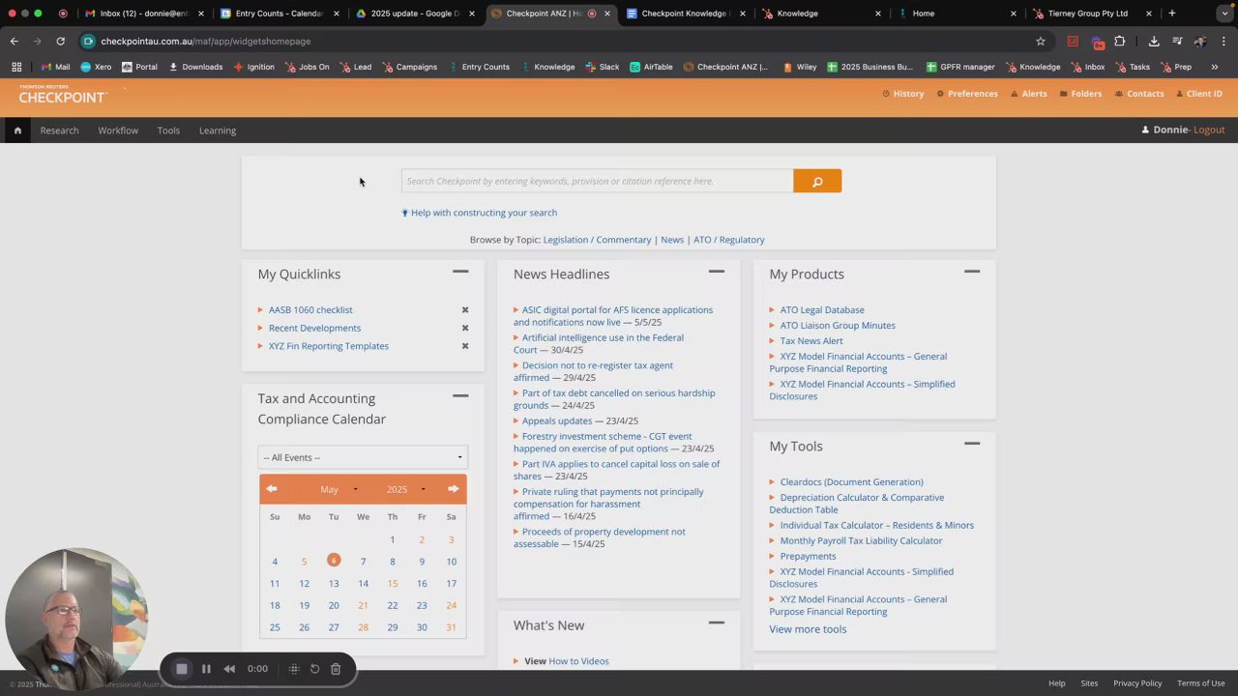Open Cleardocs (Document Generation) tool
1238x696 pixels.
pyautogui.click(x=851, y=482)
